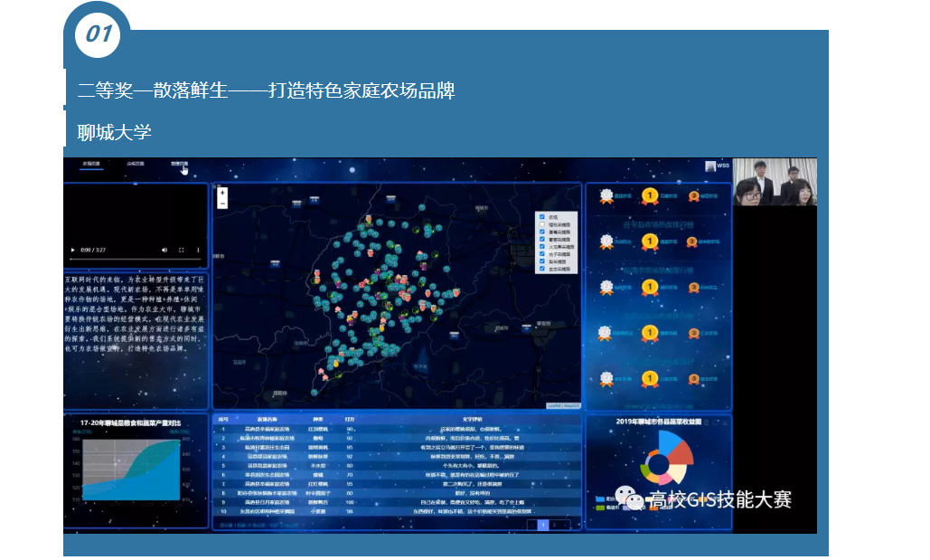The image size is (930, 560).
Task: Click the silver medal in the top ranking row
Action: point(606,194)
